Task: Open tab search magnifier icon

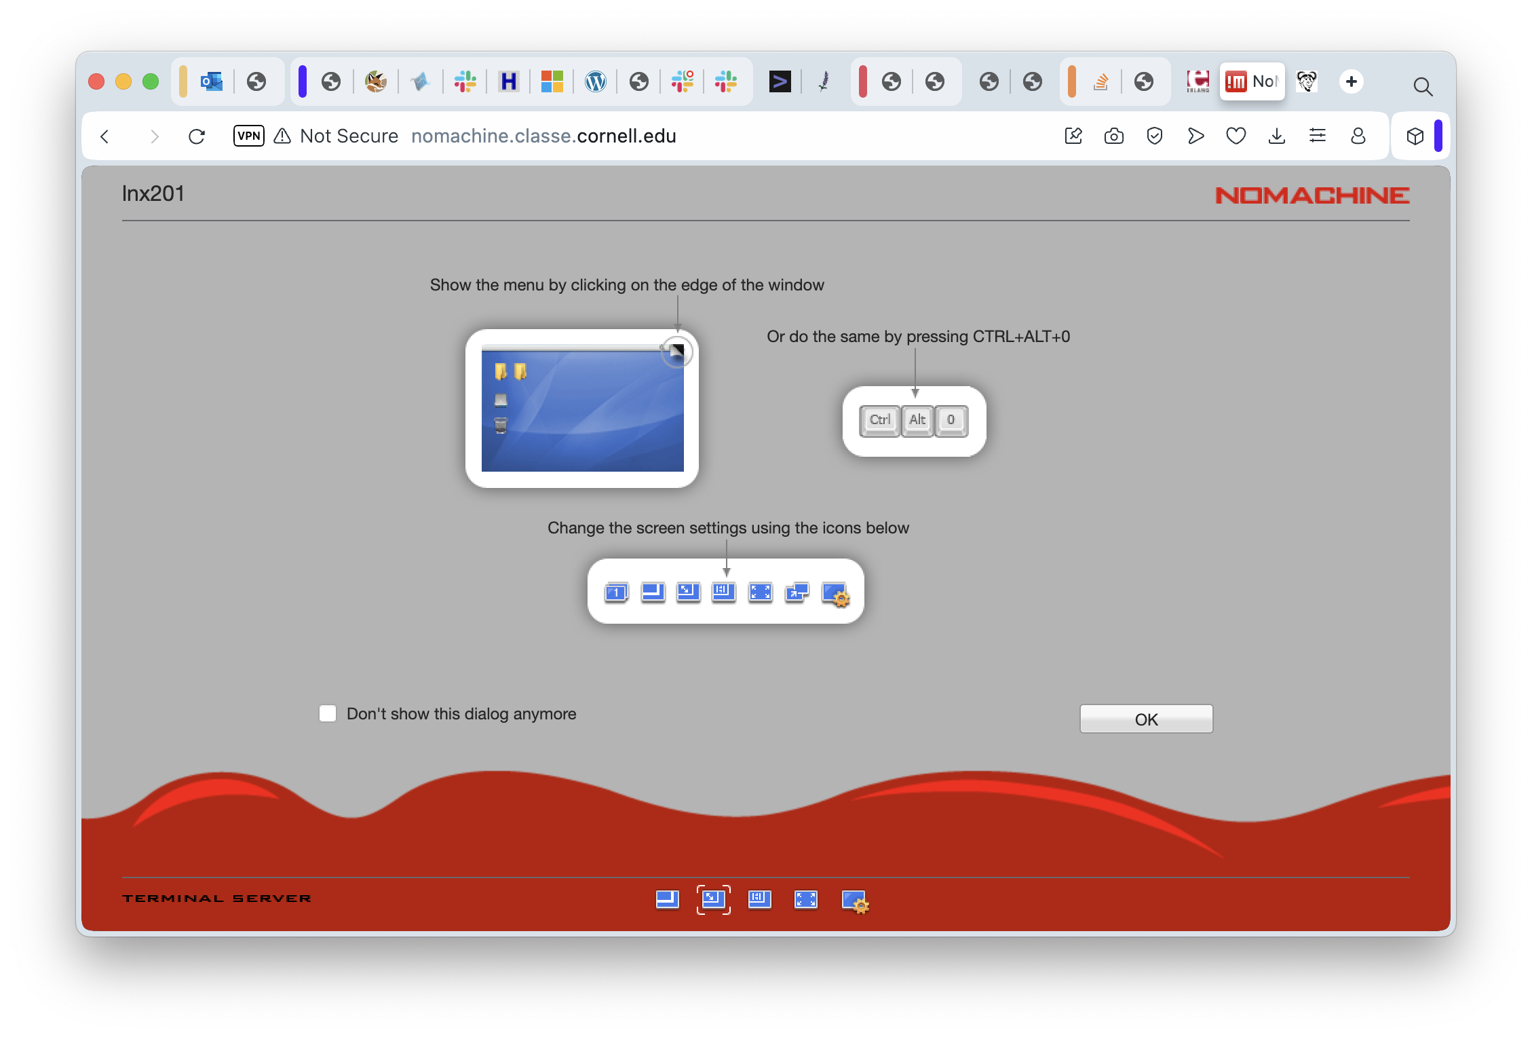Action: pos(1423,86)
